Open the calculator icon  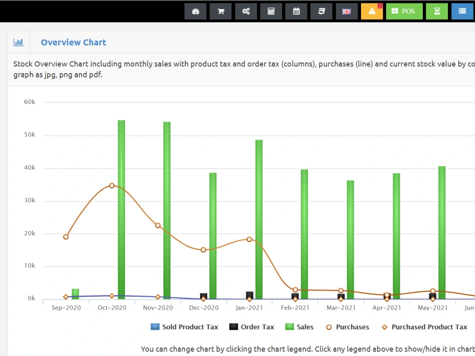271,11
